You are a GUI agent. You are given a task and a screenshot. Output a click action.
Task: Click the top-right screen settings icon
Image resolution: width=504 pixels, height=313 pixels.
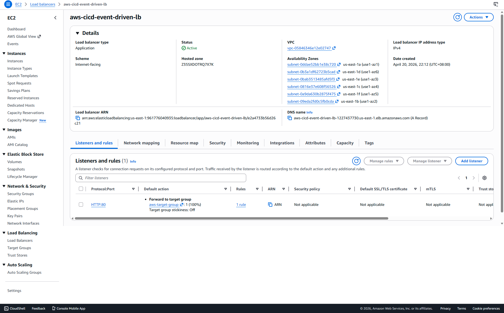(496, 4)
